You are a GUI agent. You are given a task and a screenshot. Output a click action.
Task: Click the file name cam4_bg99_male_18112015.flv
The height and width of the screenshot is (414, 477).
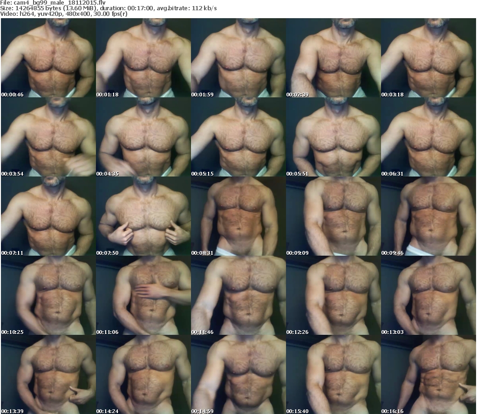click(x=60, y=3)
